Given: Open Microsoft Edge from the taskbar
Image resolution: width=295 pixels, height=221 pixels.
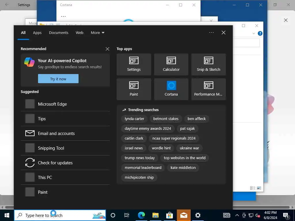Looking at the screenshot, I should (141, 215).
